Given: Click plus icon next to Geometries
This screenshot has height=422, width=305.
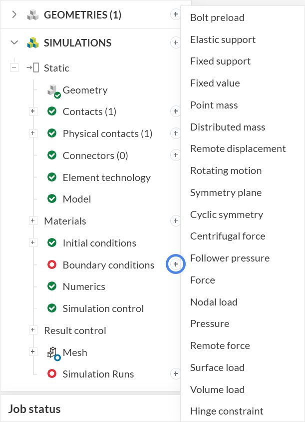Looking at the screenshot, I should pos(176,14).
